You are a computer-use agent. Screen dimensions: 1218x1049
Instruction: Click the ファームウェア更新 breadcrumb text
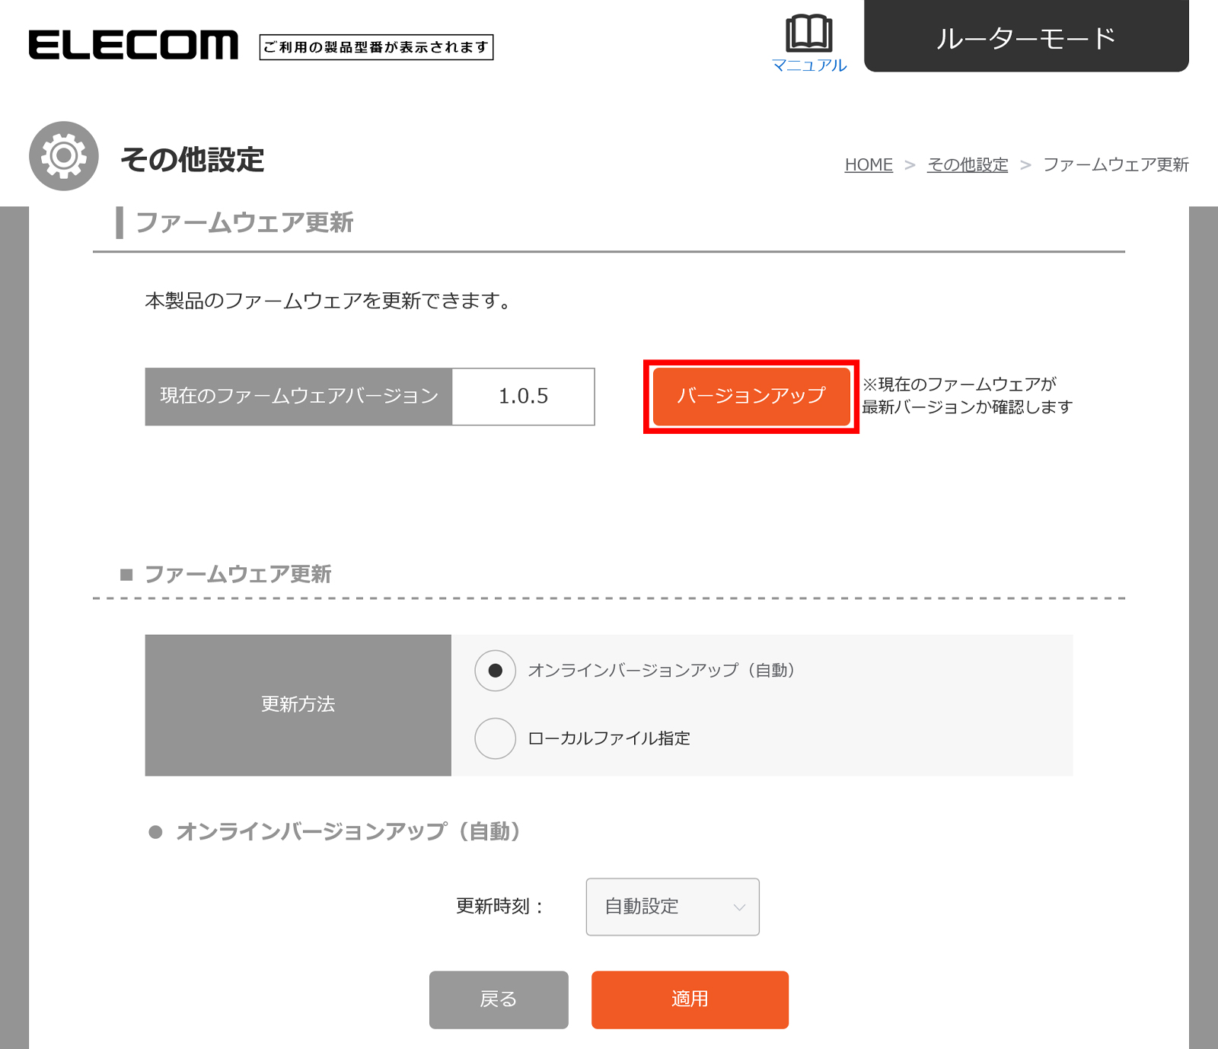(x=1116, y=164)
